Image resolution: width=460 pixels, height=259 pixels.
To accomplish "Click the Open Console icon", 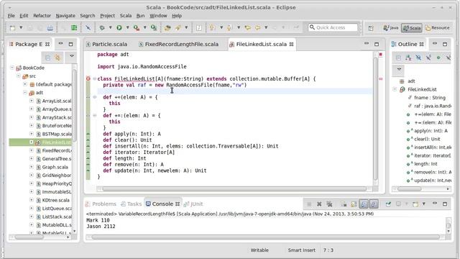I will click(x=415, y=204).
